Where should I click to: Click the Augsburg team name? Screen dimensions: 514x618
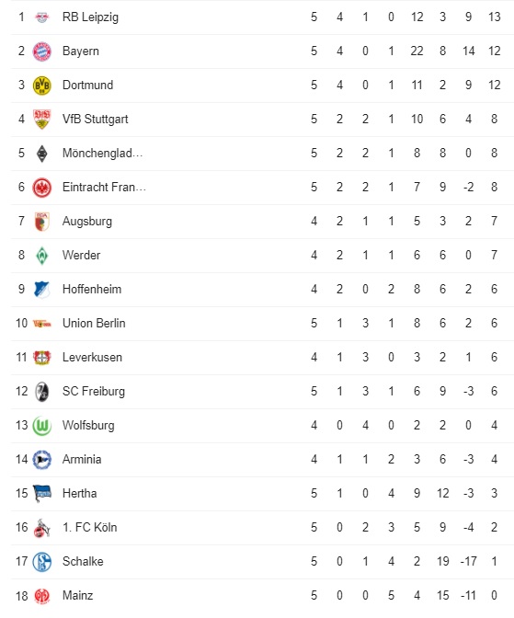click(87, 221)
